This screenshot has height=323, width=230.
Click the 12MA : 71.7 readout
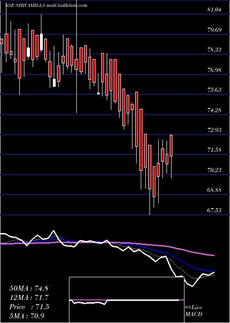pos(29,298)
